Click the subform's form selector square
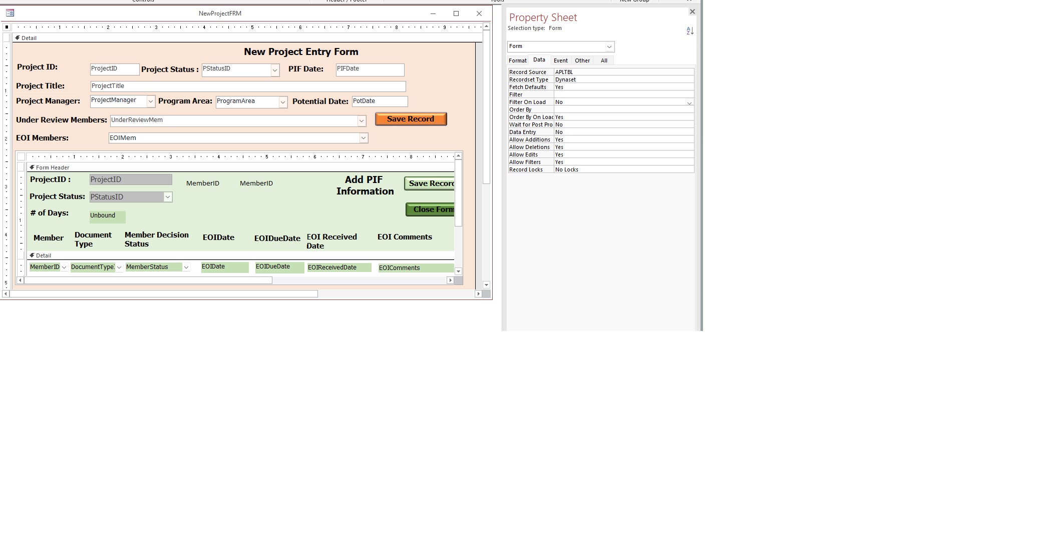 pos(21,156)
